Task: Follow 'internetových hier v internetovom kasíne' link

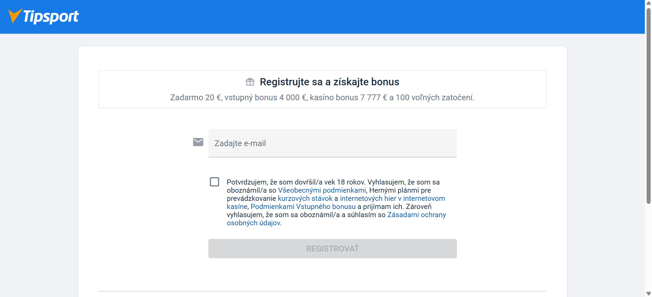Action: coord(392,198)
